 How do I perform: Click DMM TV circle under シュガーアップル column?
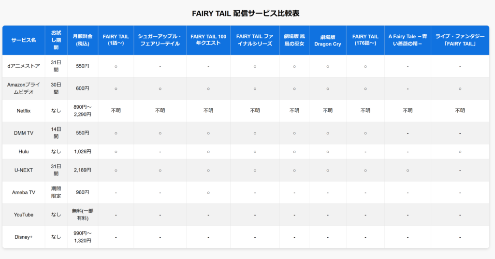coord(160,133)
